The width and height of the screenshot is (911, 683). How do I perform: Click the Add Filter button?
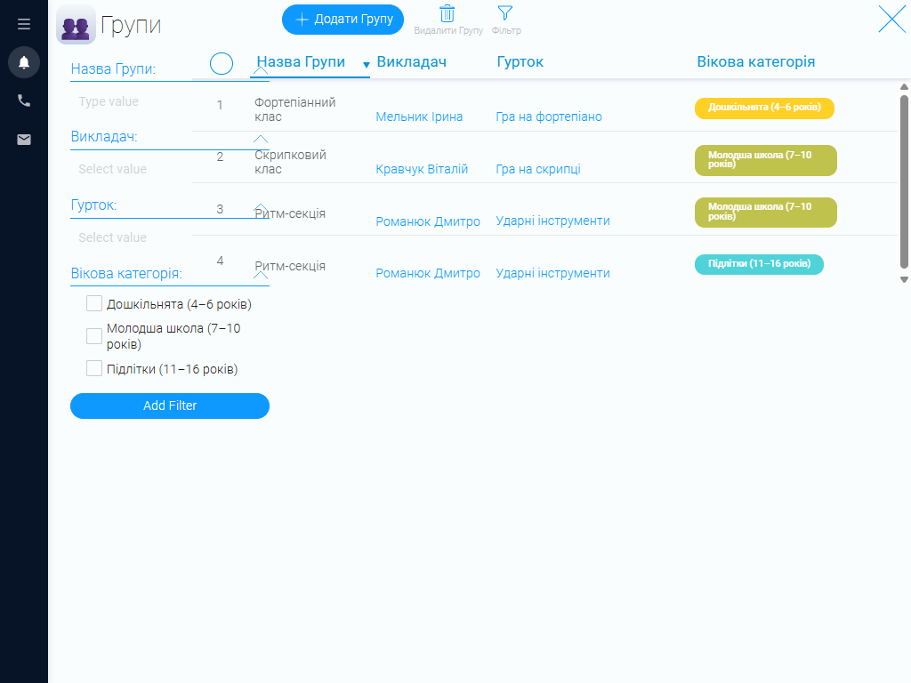click(x=170, y=406)
